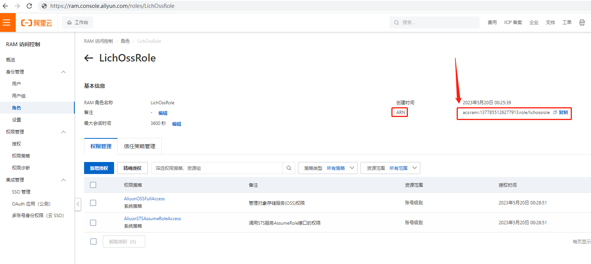Click the disabled 解除授权 (0) button
The width and height of the screenshot is (591, 264).
124,241
